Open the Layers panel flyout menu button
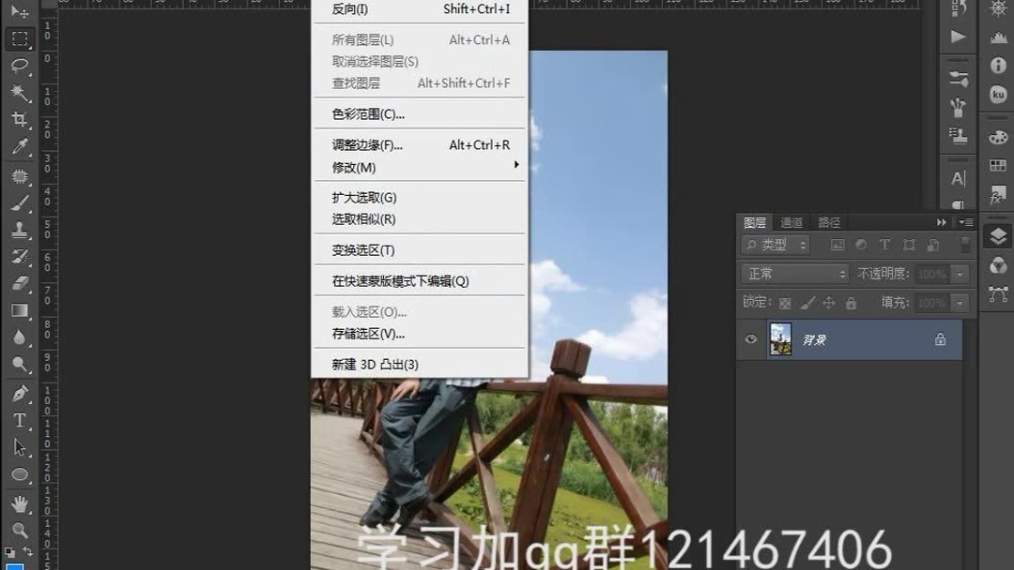Image resolution: width=1014 pixels, height=570 pixels. tap(966, 222)
